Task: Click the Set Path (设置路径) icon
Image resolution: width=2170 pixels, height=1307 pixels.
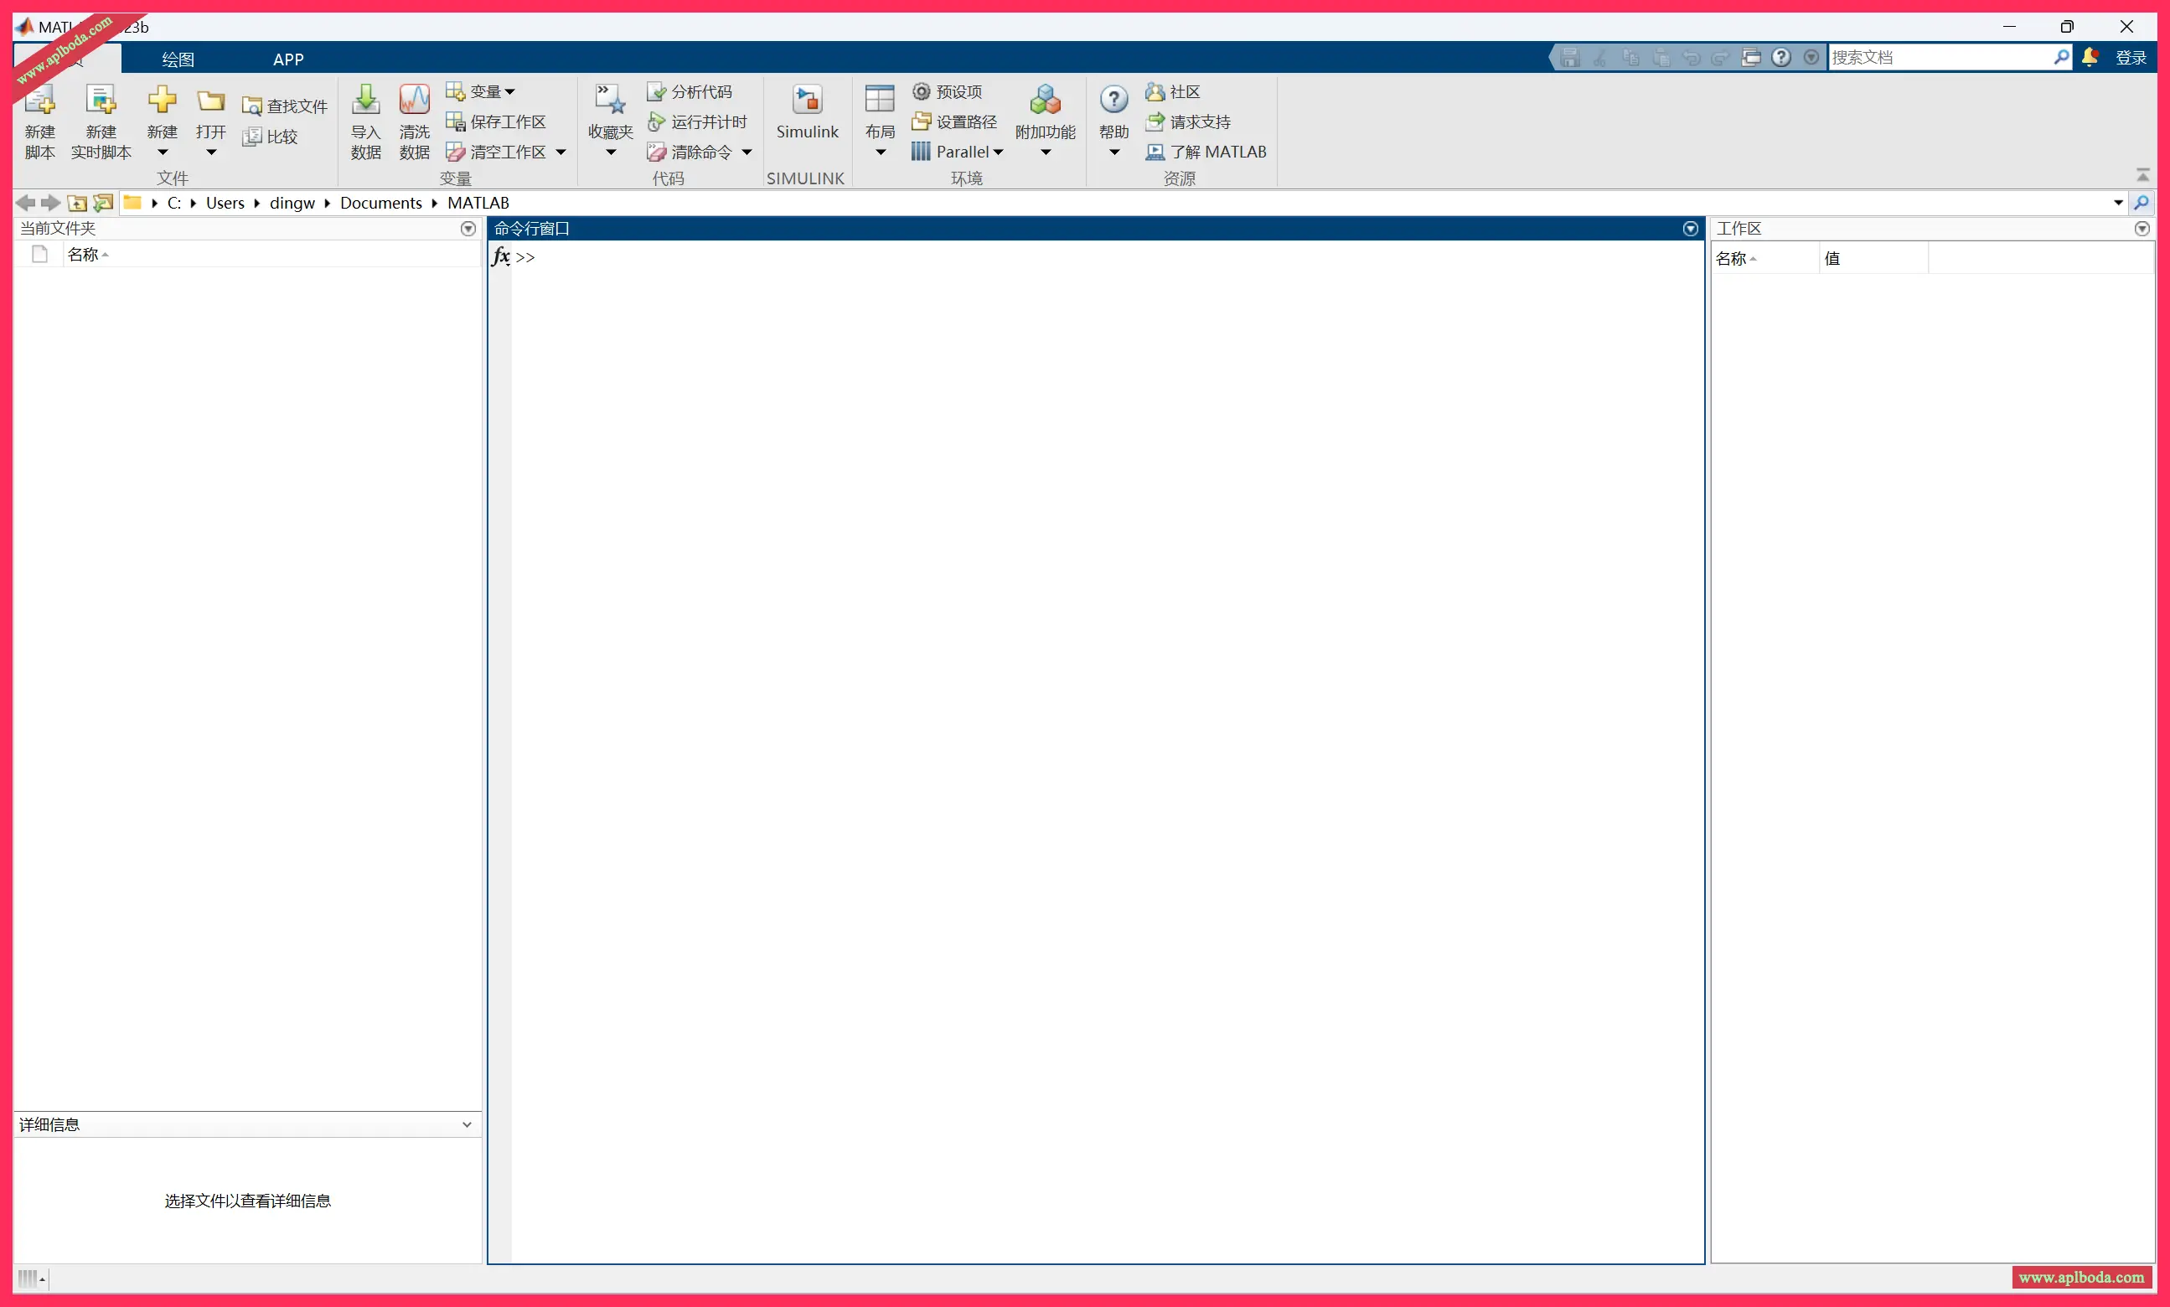Action: click(921, 121)
